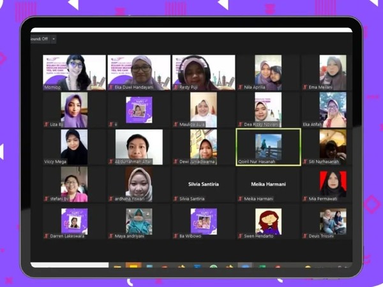Screen dimensions: 383x287
Task: Select Dea Rizky Noviani's profile photo
Action: [x=268, y=110]
